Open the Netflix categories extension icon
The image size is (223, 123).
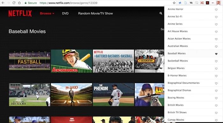[218, 3]
